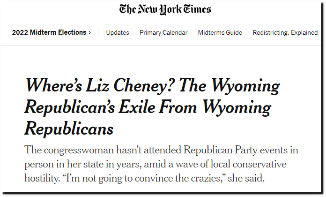This screenshot has width=326, height=197.
Task: Click The New York Times masthead logo
Action: pos(165,9)
